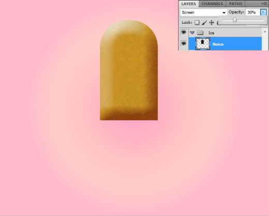
Task: Click the Opacity 30% input field
Action: tap(252, 12)
